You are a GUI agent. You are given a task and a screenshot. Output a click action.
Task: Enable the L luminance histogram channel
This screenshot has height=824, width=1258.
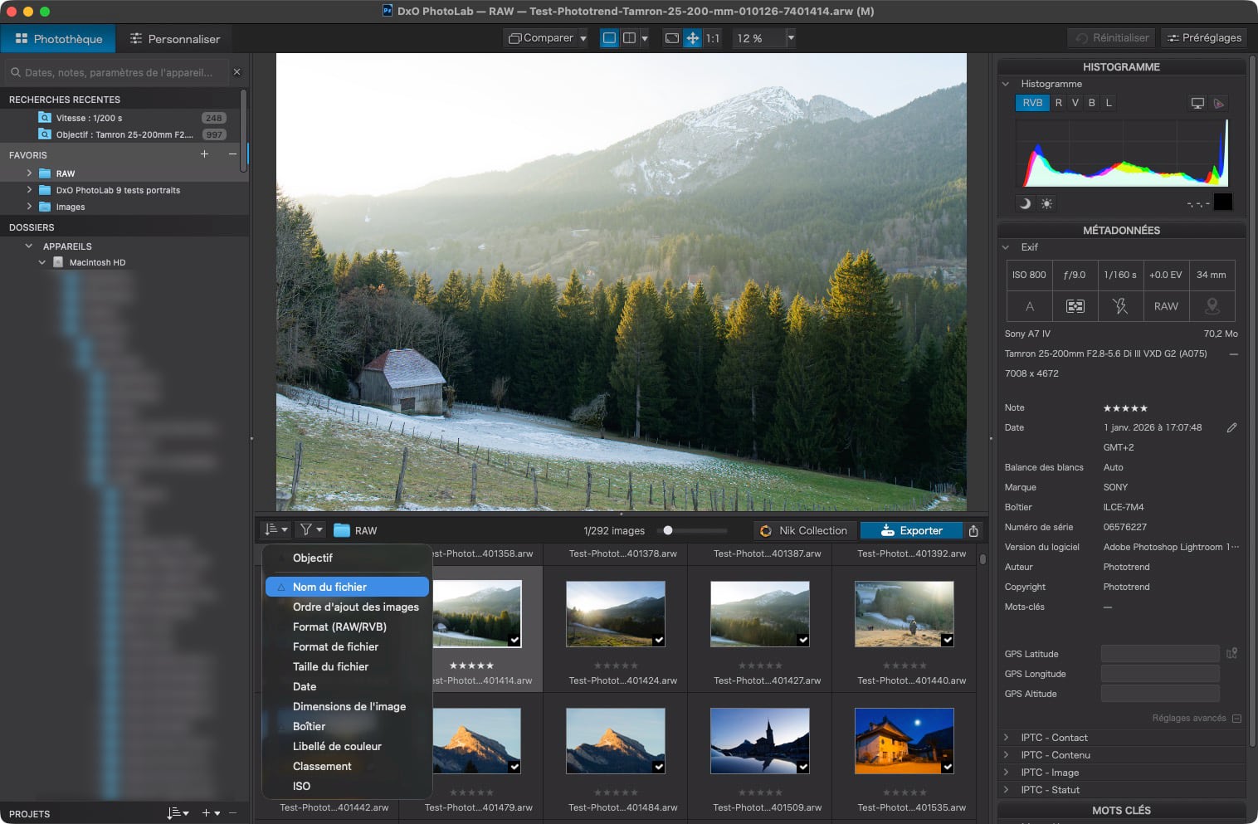tap(1109, 103)
